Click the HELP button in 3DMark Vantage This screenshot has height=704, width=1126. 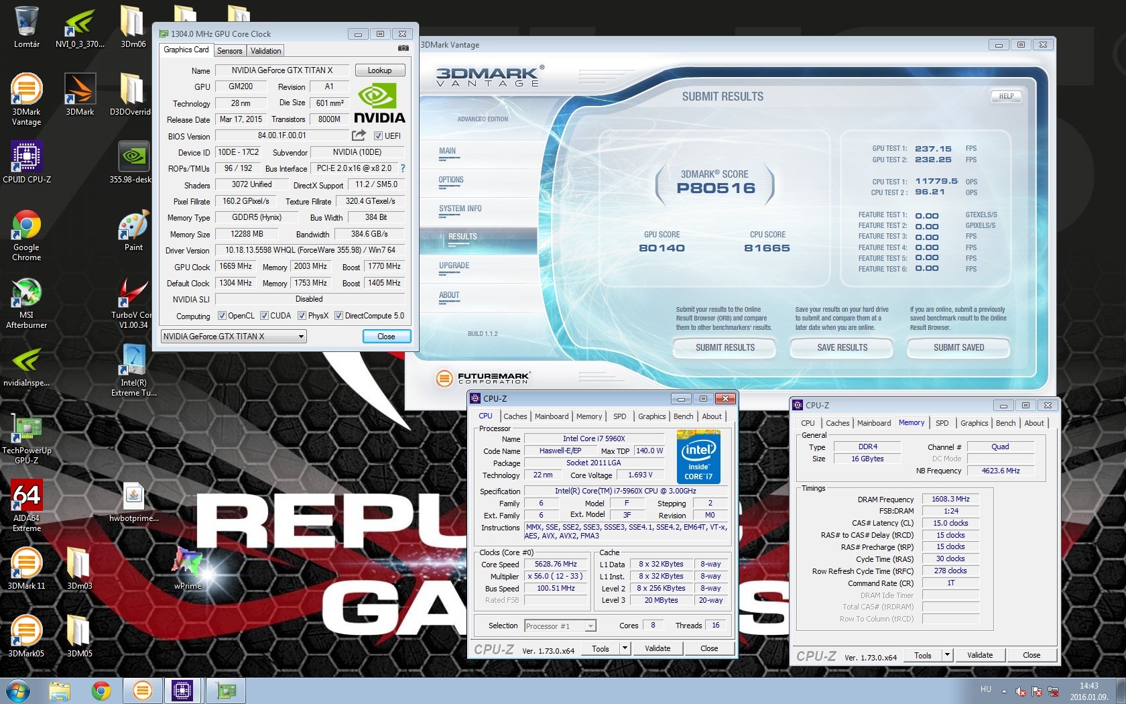click(x=1006, y=97)
